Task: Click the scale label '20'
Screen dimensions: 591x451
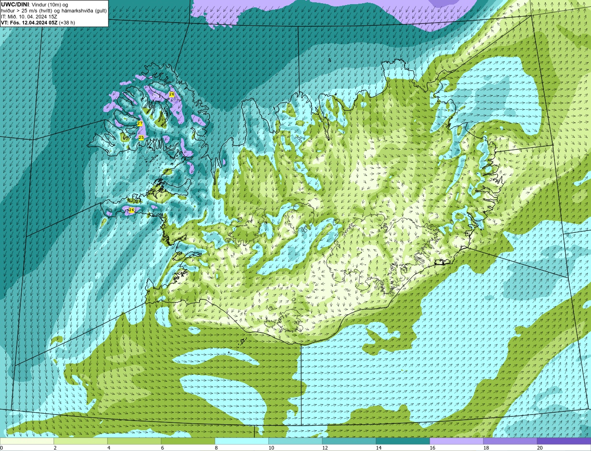Action: tap(540, 448)
